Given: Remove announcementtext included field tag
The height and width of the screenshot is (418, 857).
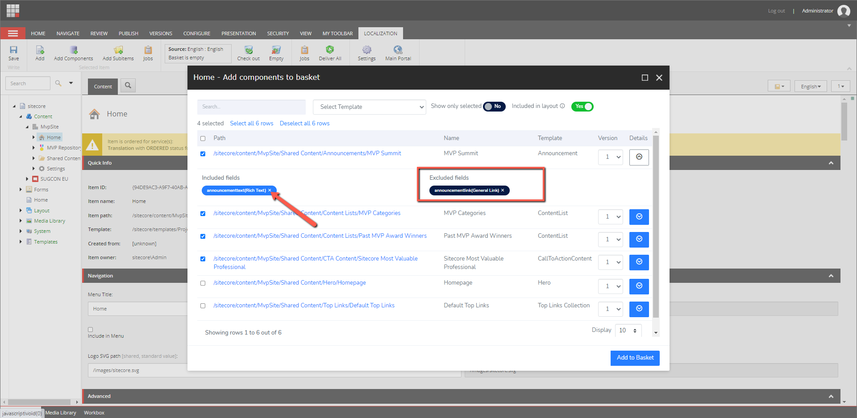Looking at the screenshot, I should click(x=270, y=190).
